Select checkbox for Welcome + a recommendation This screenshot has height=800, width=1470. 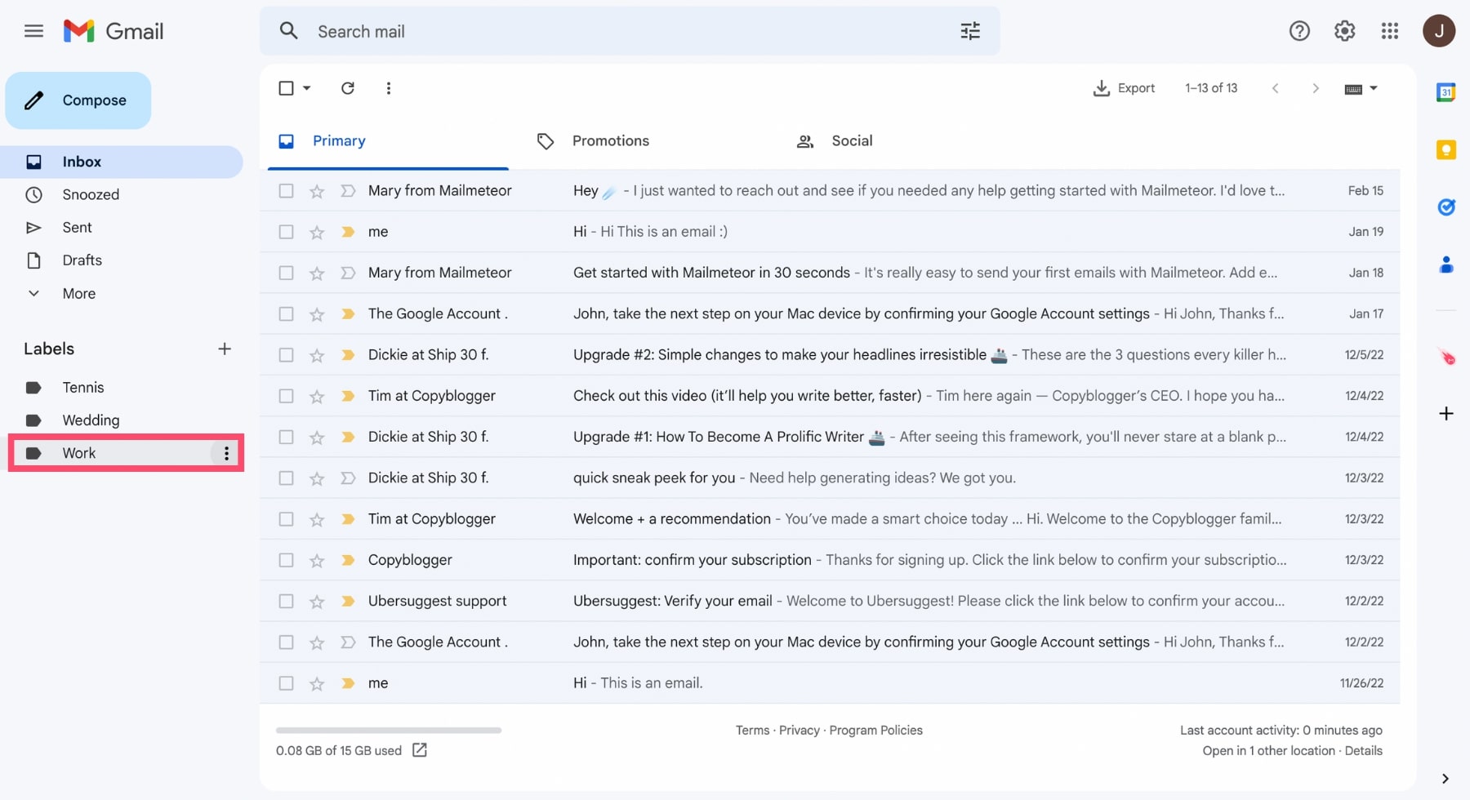coord(286,519)
